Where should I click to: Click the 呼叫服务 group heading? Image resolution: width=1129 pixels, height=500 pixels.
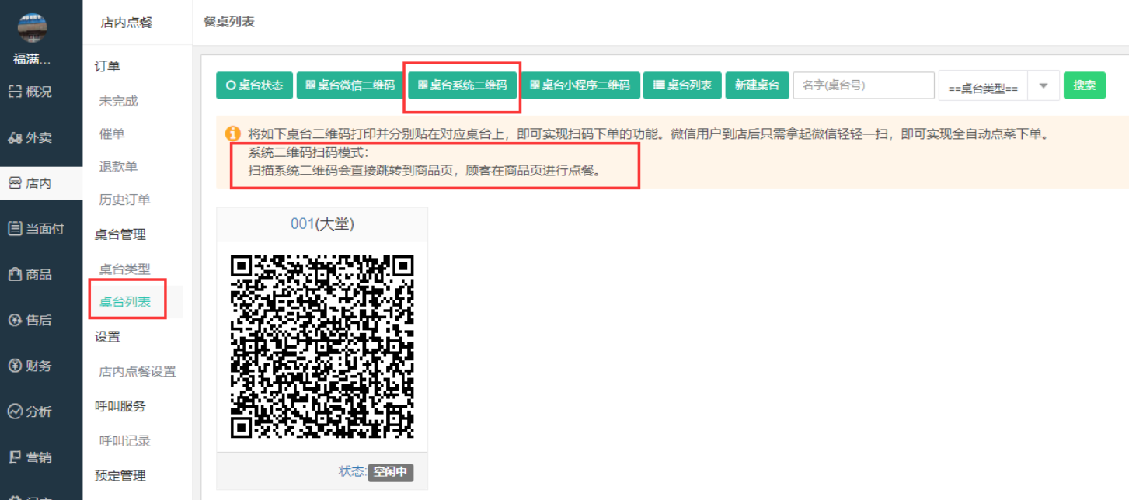tap(120, 406)
